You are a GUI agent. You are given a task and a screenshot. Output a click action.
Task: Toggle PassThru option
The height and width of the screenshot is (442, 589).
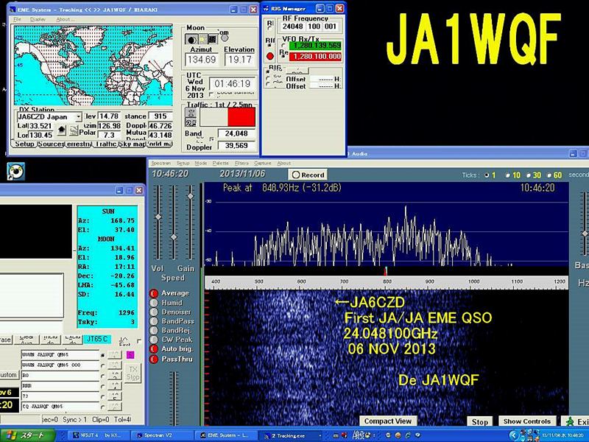pos(154,359)
